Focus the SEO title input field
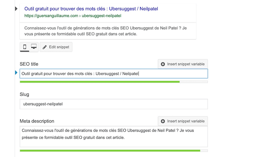This screenshot has width=268, height=157. 113,74
